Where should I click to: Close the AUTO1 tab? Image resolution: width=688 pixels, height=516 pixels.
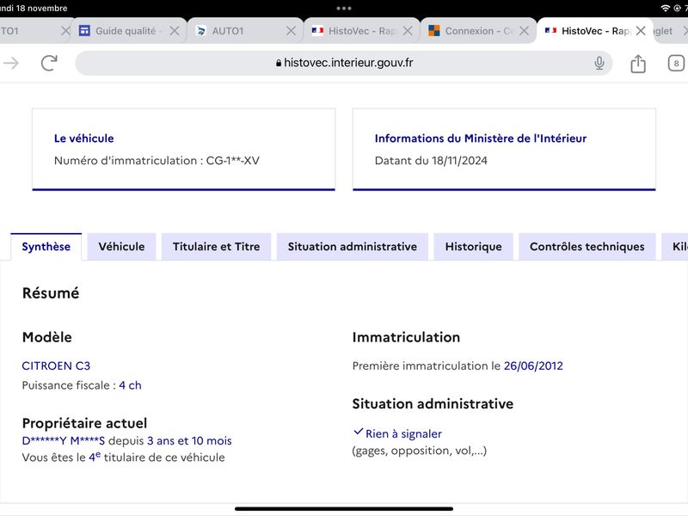click(291, 31)
